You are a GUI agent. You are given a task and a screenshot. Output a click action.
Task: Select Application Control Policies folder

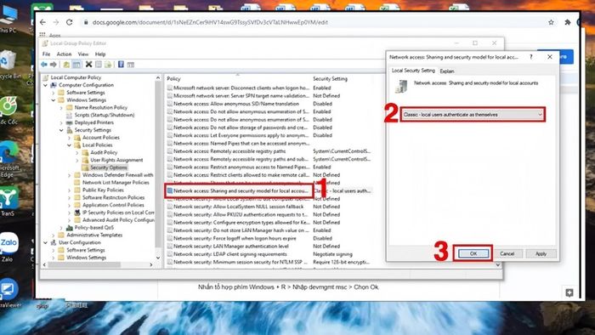[x=113, y=205]
